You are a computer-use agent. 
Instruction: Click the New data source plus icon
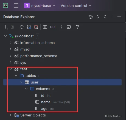click(x=6, y=27)
